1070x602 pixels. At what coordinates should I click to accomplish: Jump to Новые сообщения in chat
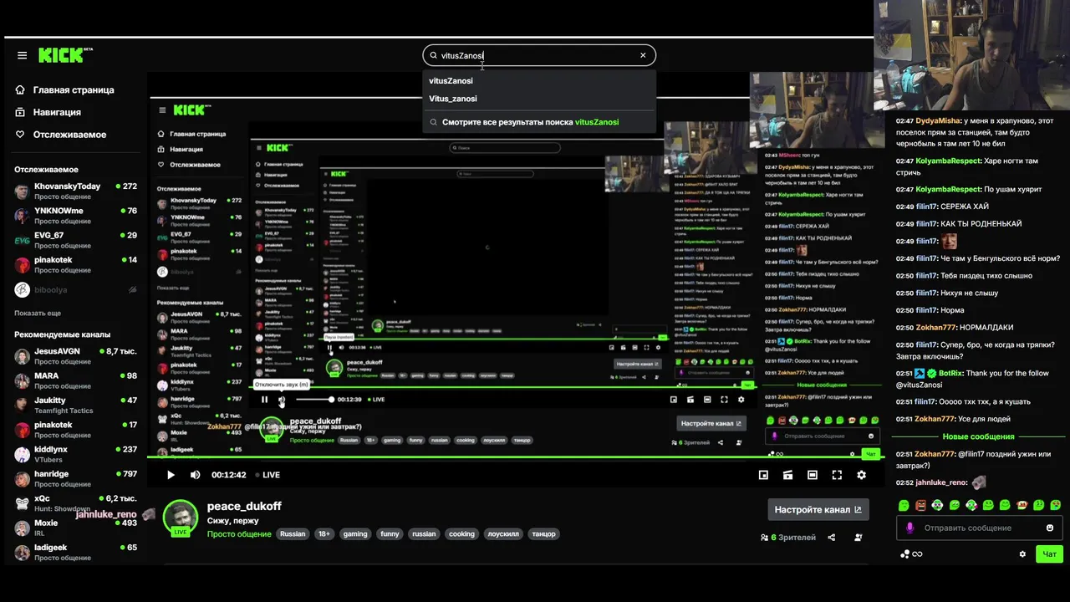[978, 436]
